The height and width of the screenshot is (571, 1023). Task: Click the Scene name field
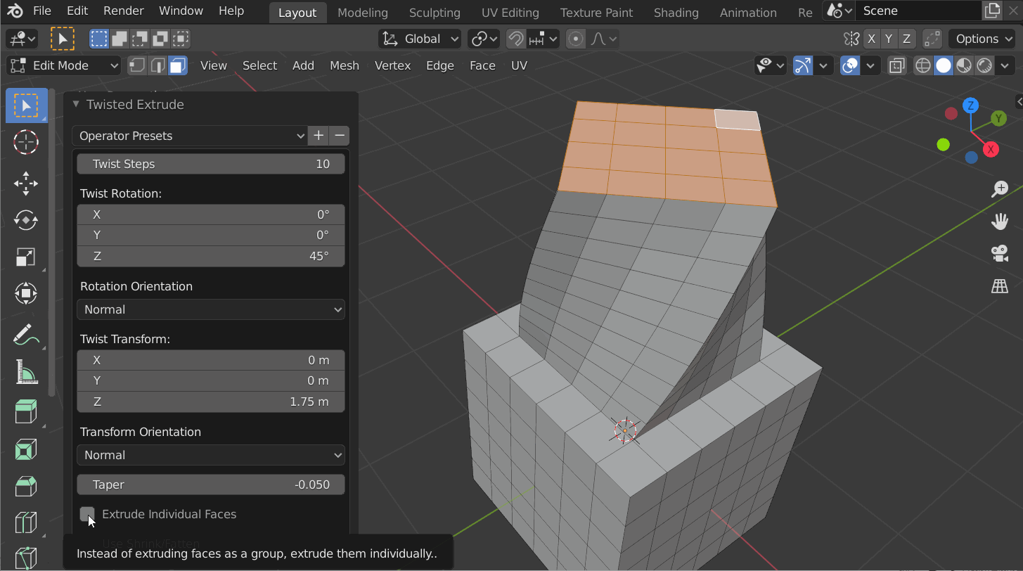click(918, 11)
